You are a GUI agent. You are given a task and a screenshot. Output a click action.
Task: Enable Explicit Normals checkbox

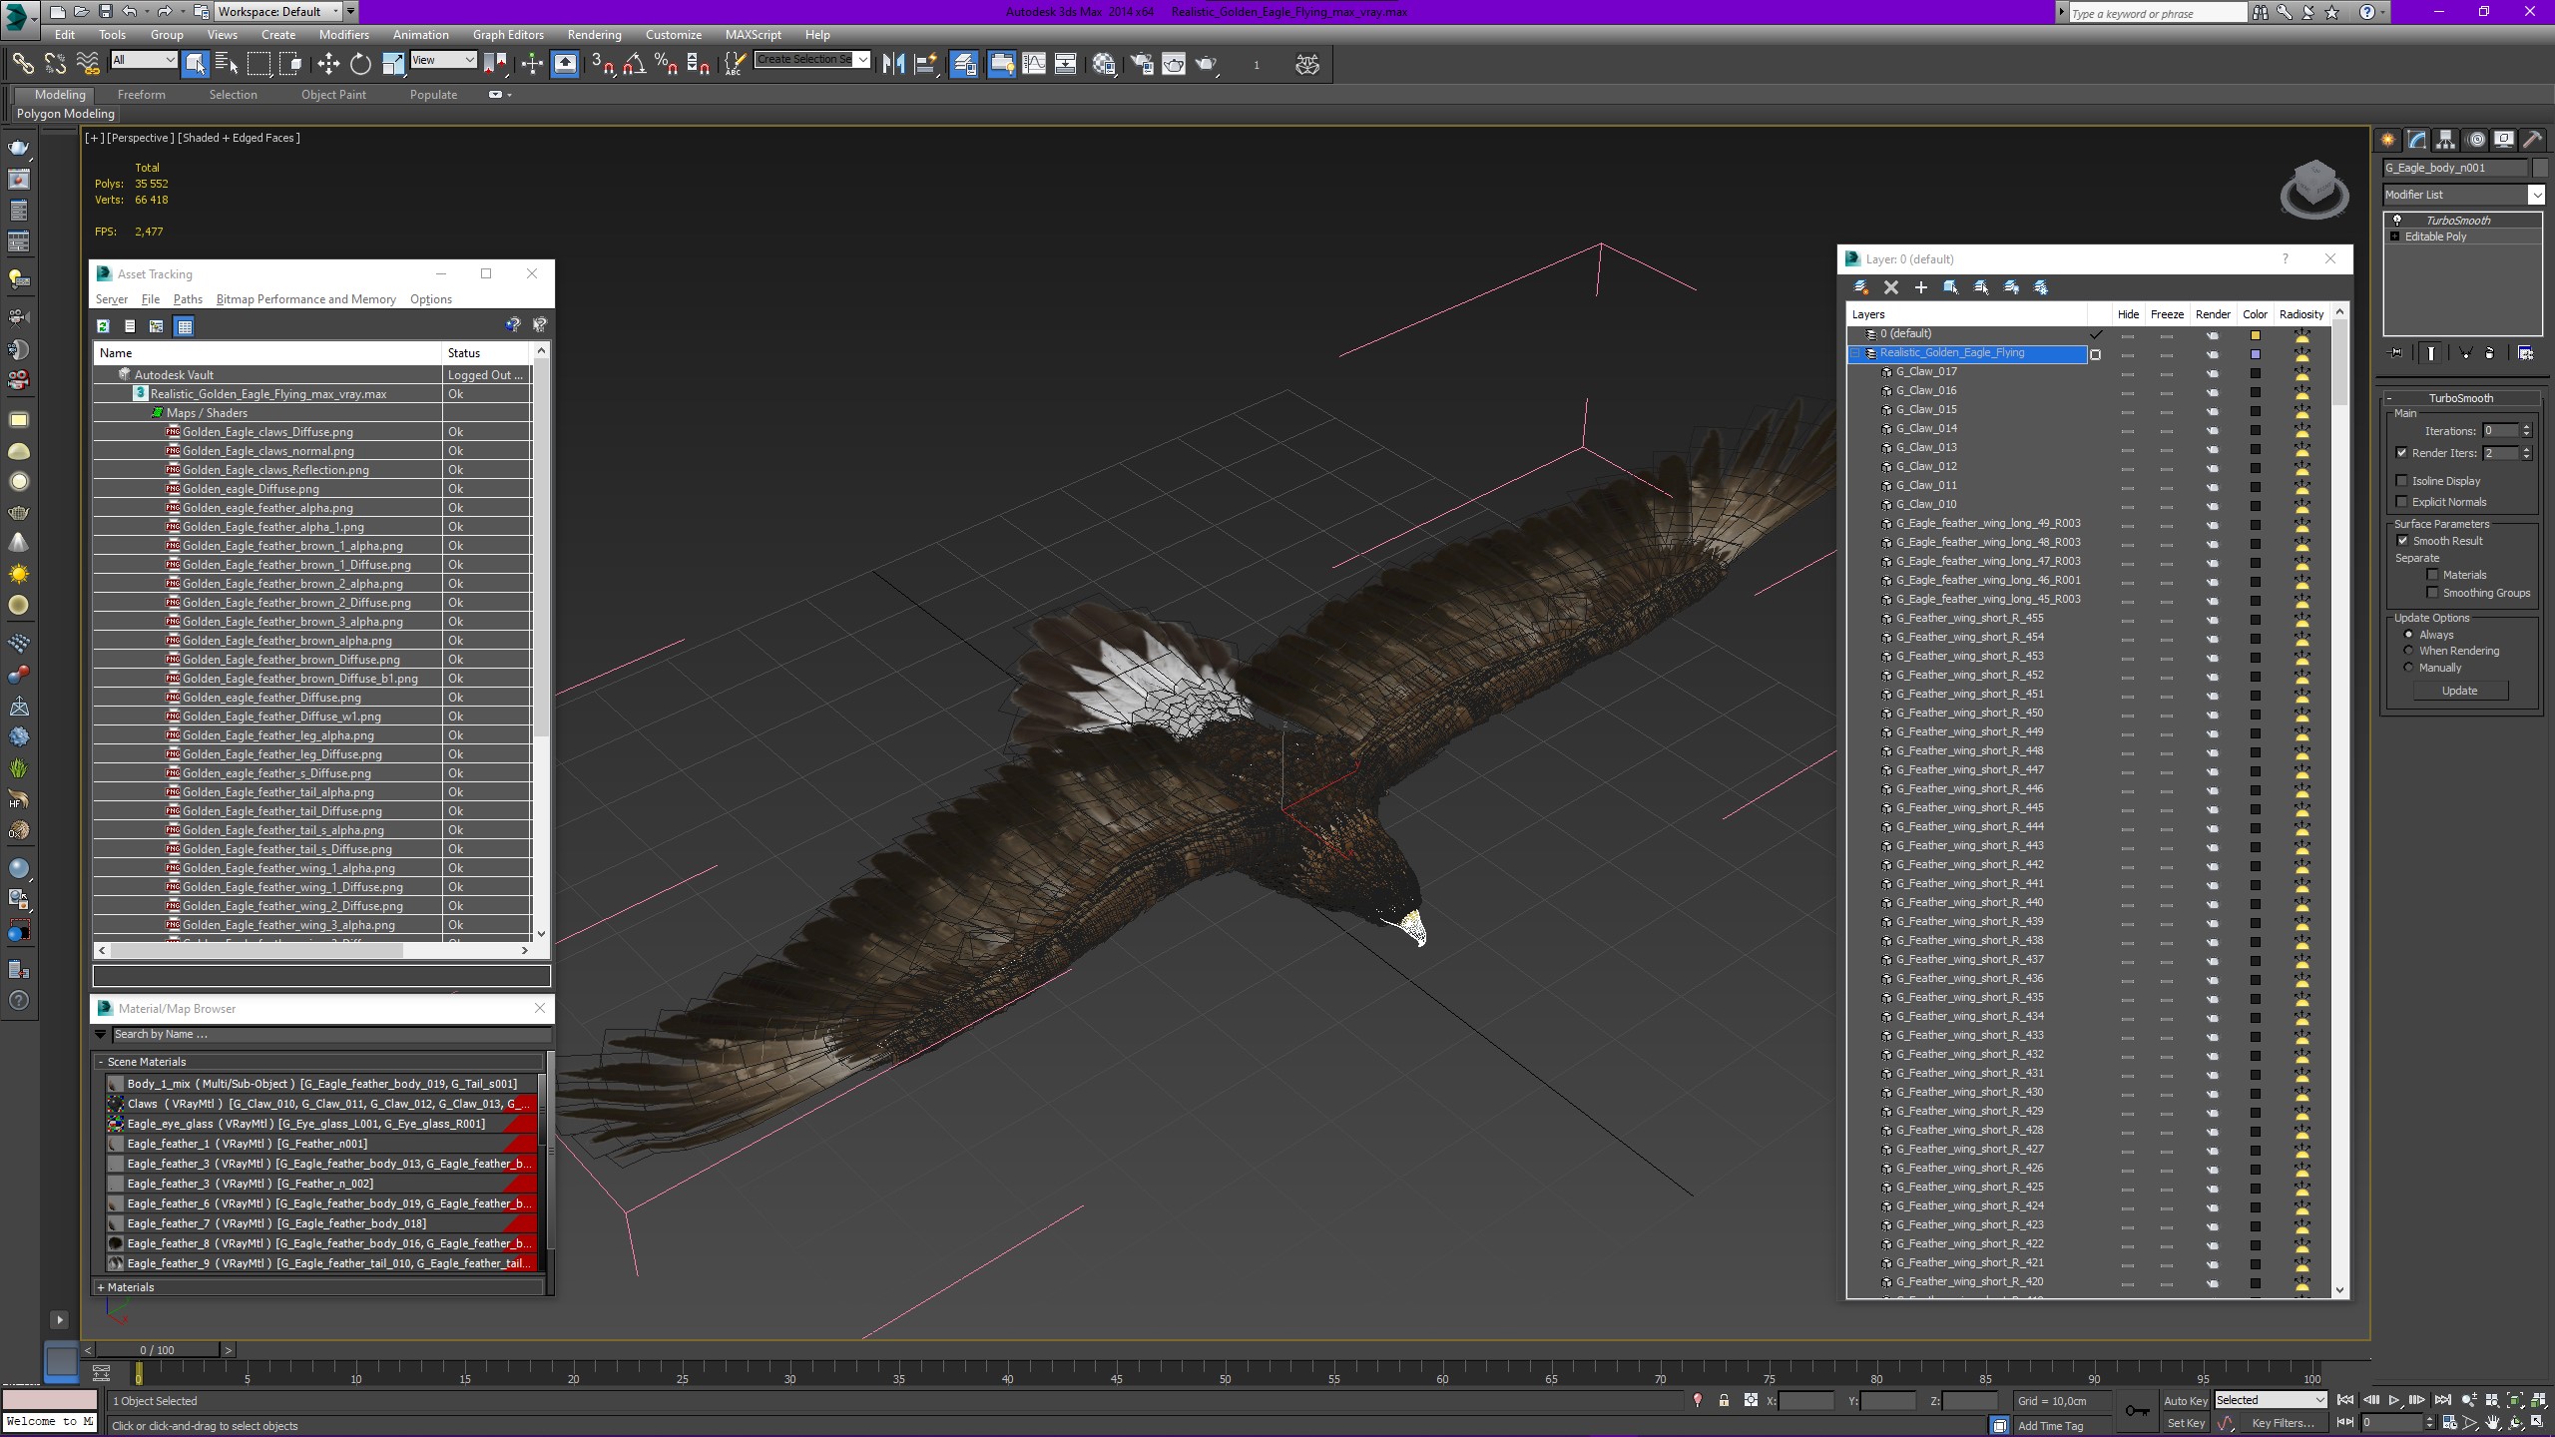tap(2402, 502)
